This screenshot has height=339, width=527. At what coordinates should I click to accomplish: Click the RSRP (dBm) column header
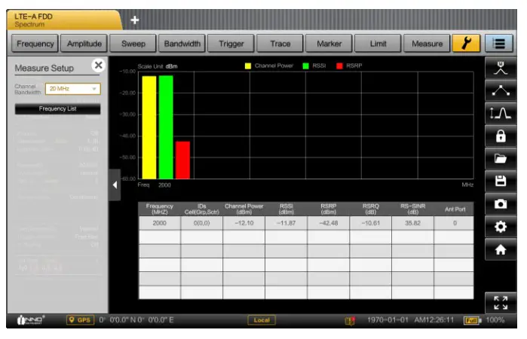(x=329, y=209)
